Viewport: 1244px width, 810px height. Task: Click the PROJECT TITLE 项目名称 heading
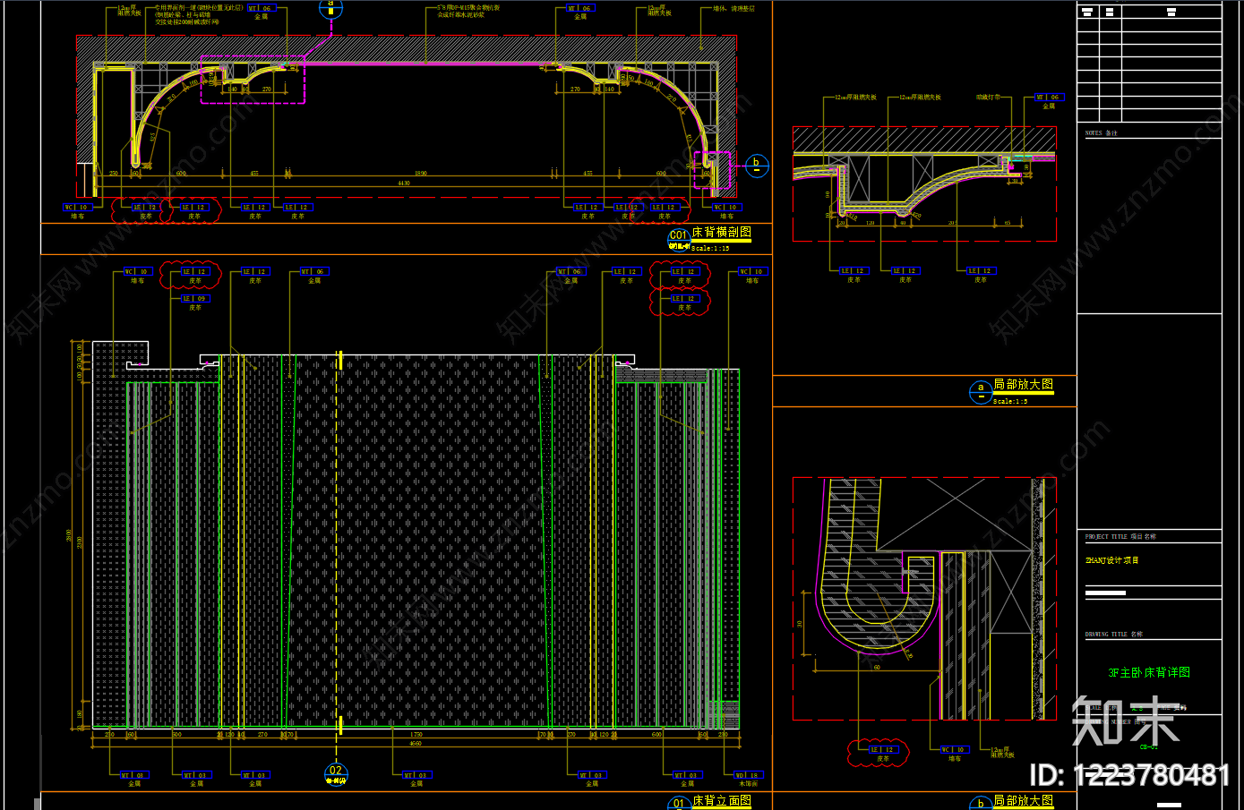coord(1120,537)
